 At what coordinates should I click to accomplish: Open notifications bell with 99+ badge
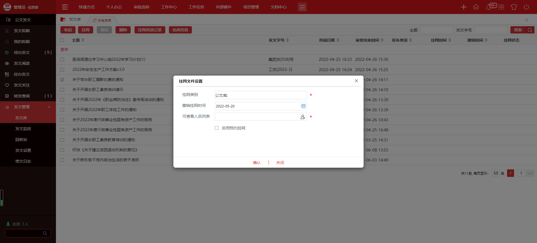pyautogui.click(x=489, y=7)
